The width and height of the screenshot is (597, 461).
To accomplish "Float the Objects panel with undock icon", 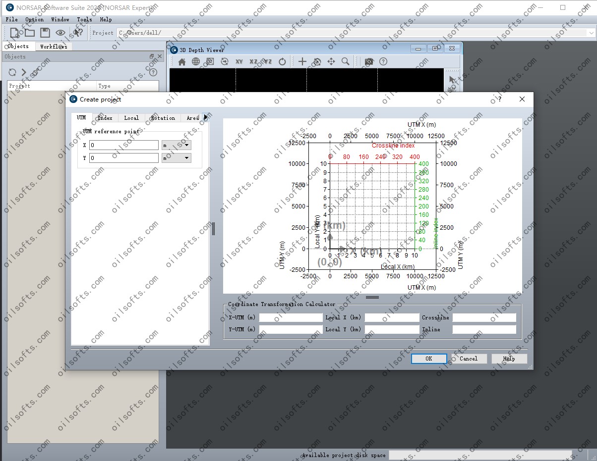I will point(152,57).
